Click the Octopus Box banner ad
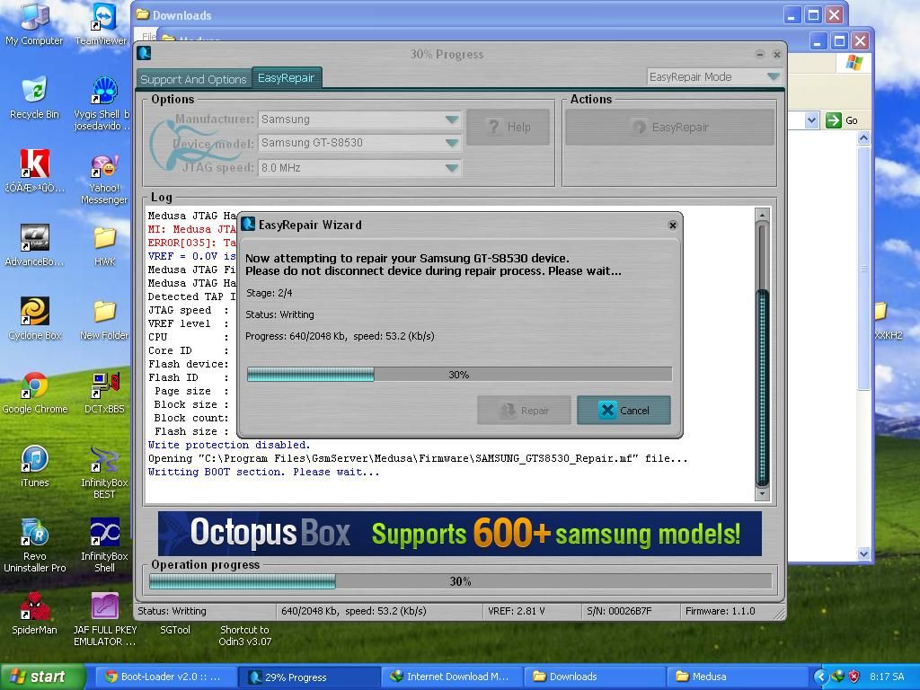 460,534
